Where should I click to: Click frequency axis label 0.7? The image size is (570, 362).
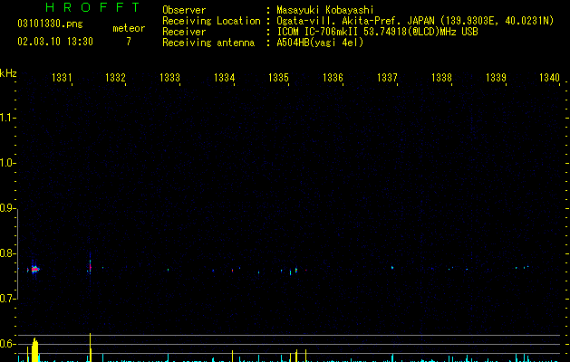[x=7, y=299]
